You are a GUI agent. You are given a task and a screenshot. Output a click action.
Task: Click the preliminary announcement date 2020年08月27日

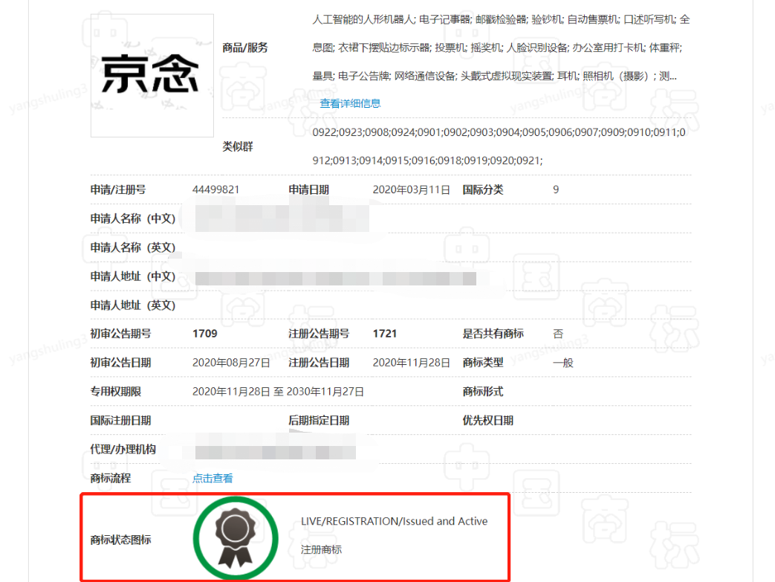[230, 363]
